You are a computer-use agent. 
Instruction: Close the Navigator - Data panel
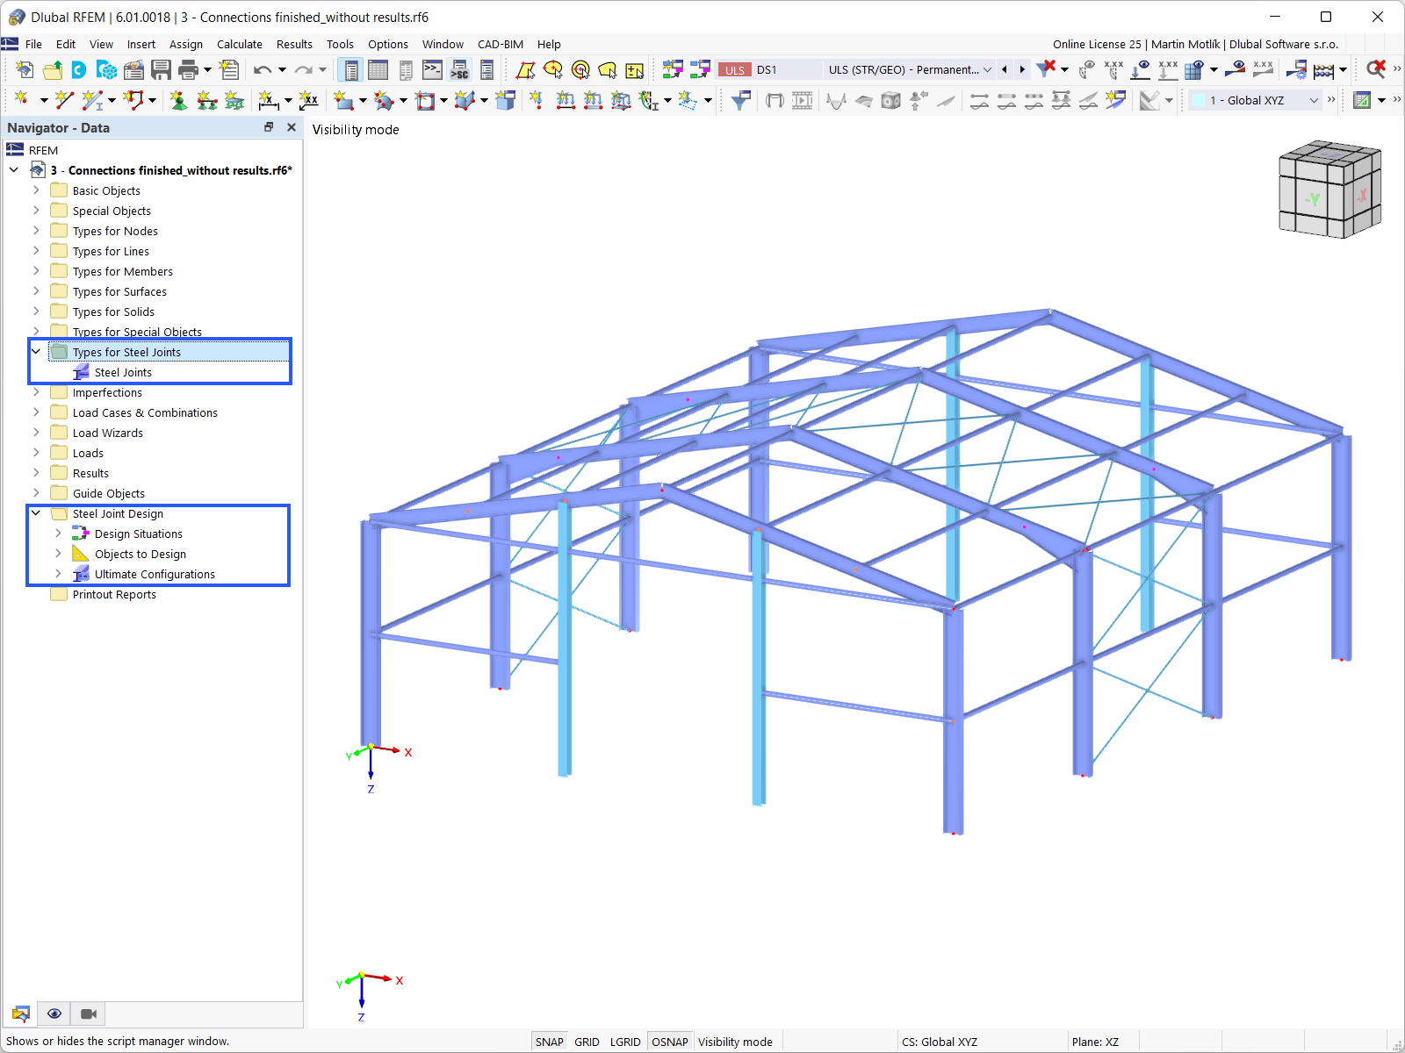(x=291, y=127)
